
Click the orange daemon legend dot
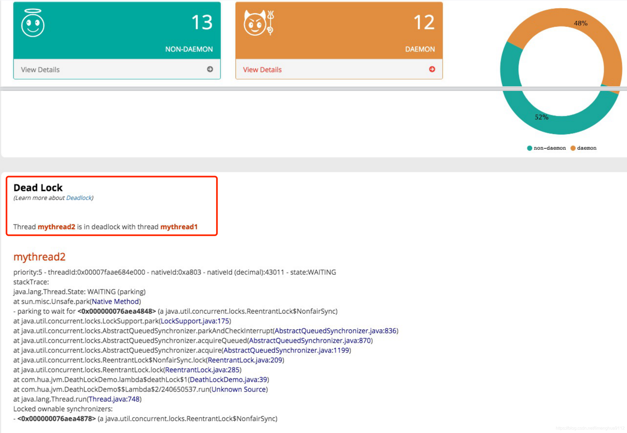tap(573, 148)
